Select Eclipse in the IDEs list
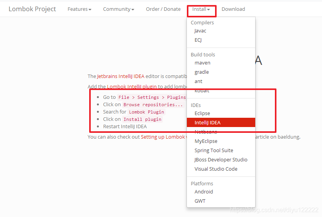 pos(221,113)
